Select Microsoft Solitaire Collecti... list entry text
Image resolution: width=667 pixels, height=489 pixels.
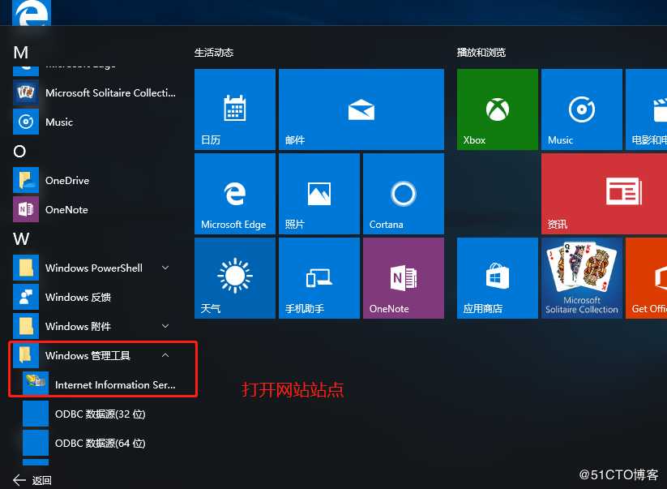(110, 92)
